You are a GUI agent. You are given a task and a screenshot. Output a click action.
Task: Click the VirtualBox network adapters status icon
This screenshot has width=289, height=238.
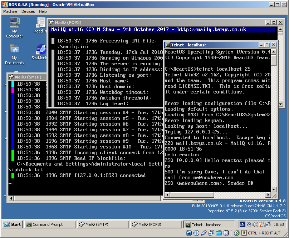coord(211,233)
